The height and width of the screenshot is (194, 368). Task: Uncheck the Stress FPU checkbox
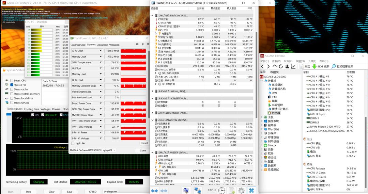point(11,85)
